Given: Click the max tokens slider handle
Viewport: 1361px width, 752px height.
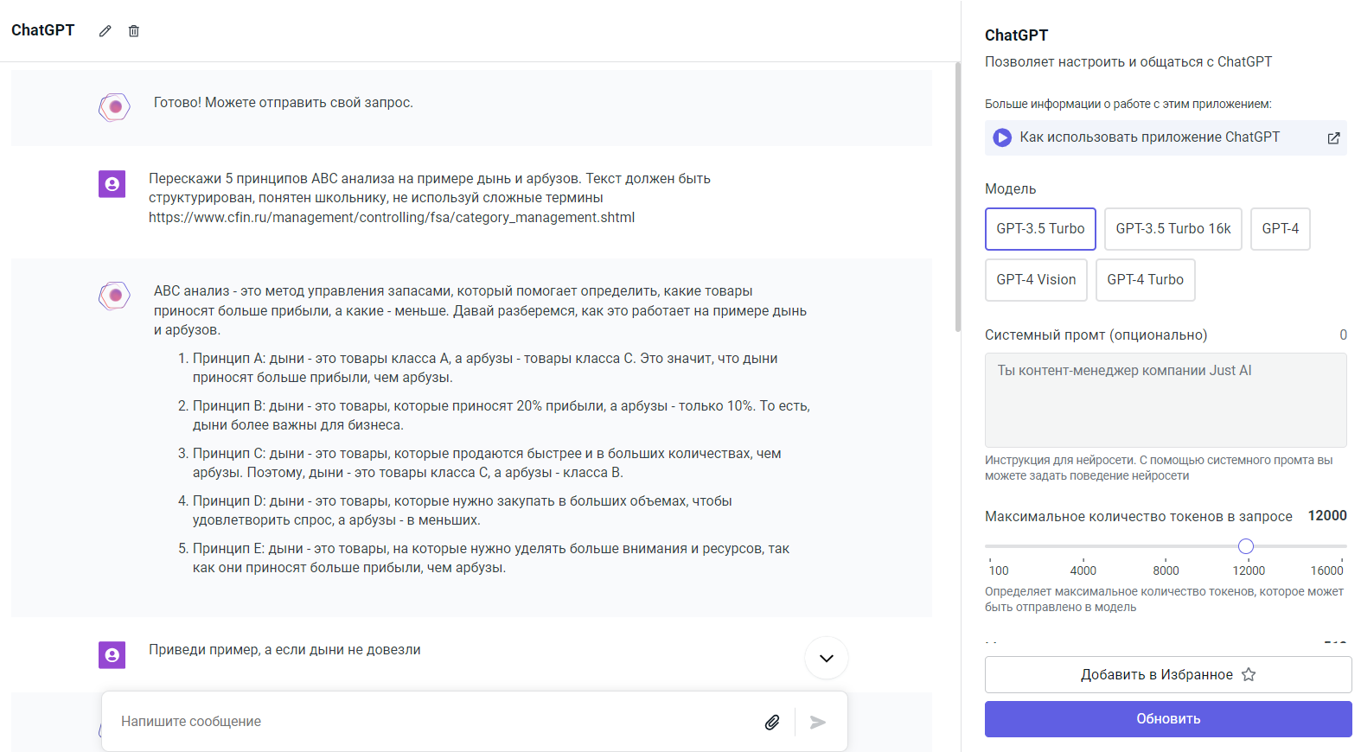Looking at the screenshot, I should (x=1246, y=546).
